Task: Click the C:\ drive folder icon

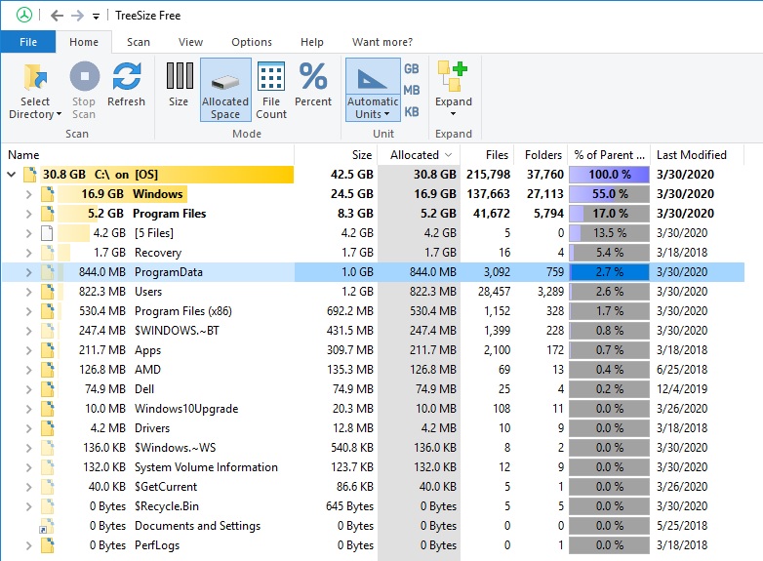Action: pyautogui.click(x=30, y=175)
